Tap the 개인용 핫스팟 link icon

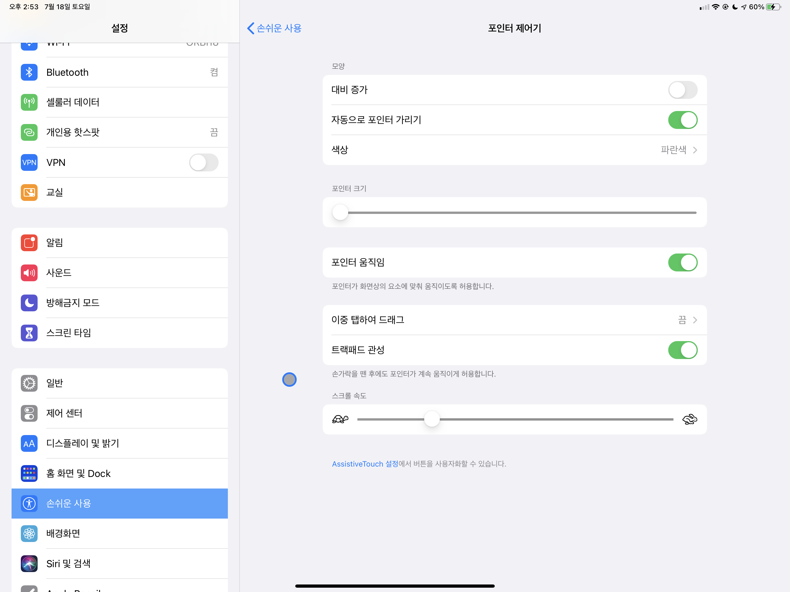29,132
